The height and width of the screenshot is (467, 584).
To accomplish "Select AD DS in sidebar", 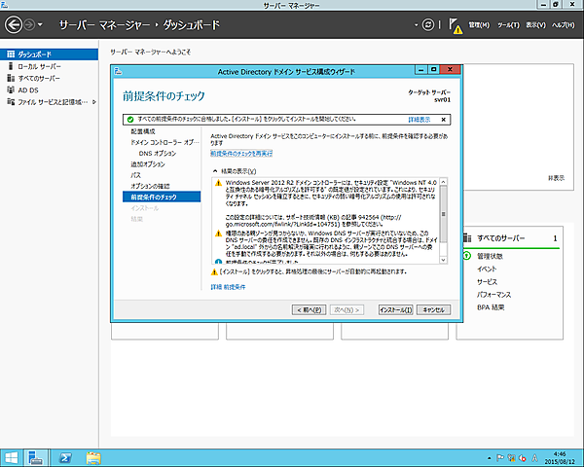I will tap(50, 90).
